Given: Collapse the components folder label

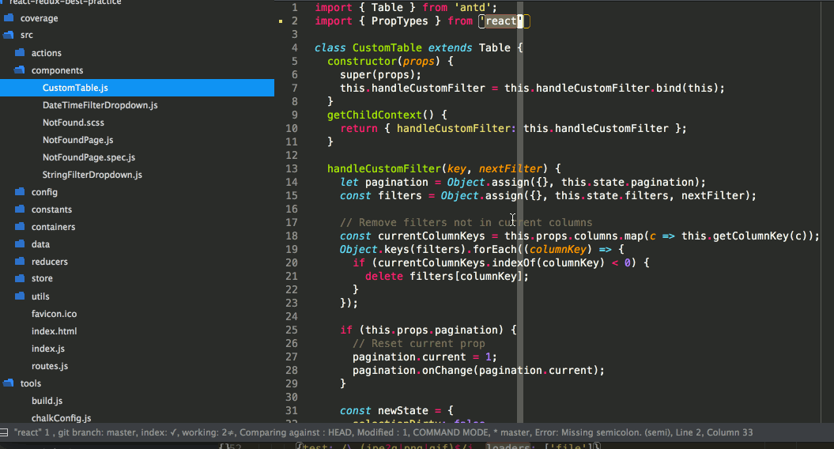Looking at the screenshot, I should tap(57, 70).
